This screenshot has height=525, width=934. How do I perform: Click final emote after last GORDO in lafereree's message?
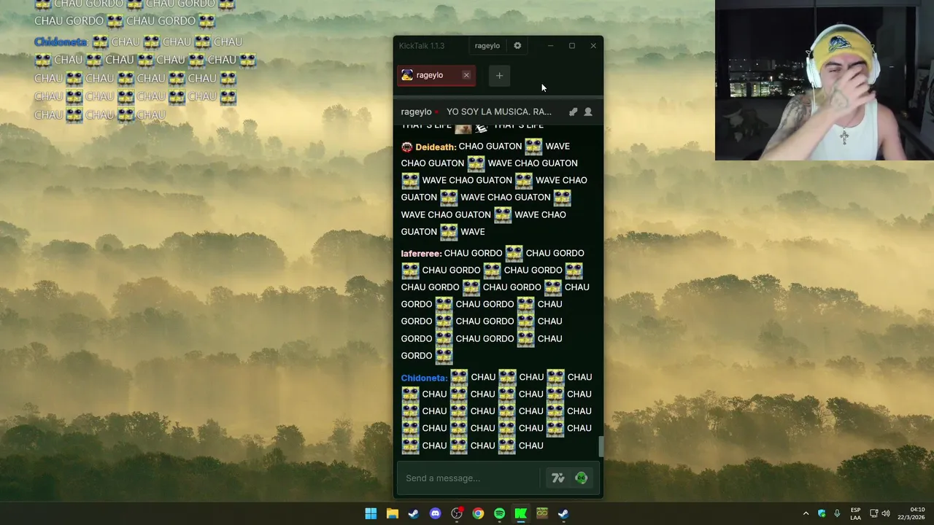pyautogui.click(x=444, y=355)
